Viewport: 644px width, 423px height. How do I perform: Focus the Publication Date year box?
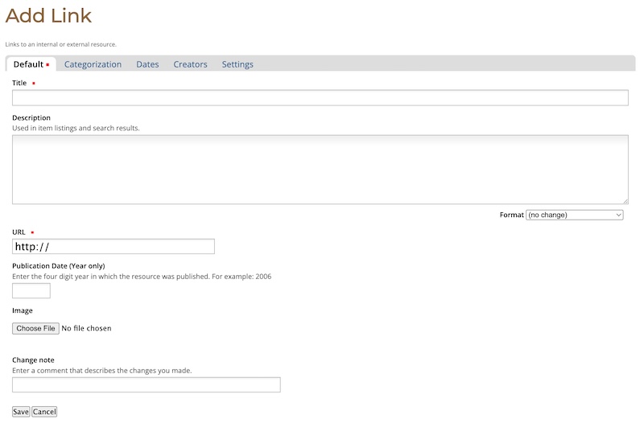pos(31,291)
